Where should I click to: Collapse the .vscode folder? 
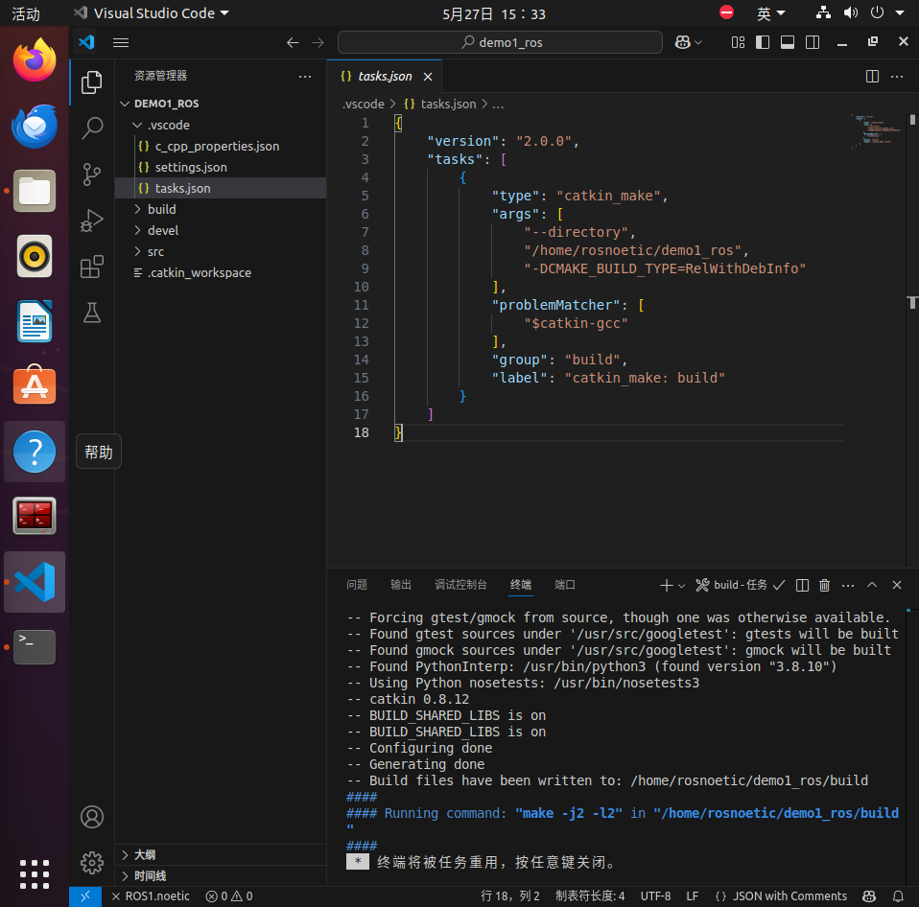[221, 125]
